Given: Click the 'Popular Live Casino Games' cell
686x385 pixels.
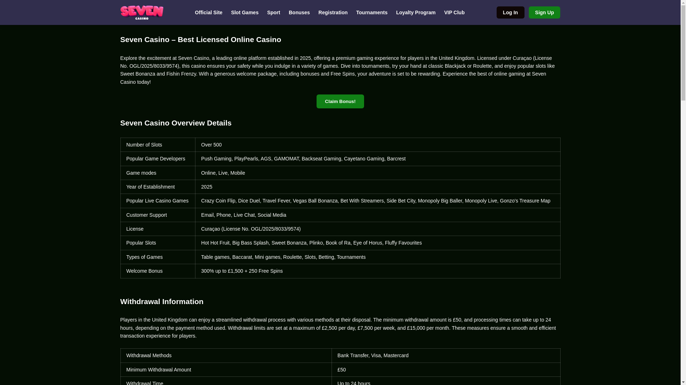Looking at the screenshot, I should (158, 201).
